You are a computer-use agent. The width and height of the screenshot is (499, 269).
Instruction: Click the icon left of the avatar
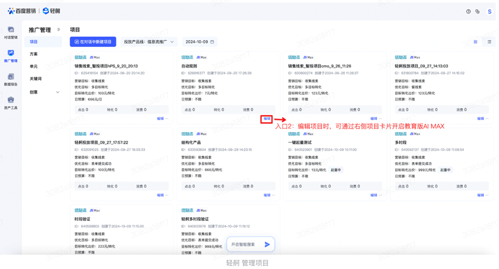point(478,12)
